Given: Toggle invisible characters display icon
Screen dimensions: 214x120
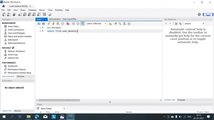Looking at the screenshot, I should tap(124, 24).
